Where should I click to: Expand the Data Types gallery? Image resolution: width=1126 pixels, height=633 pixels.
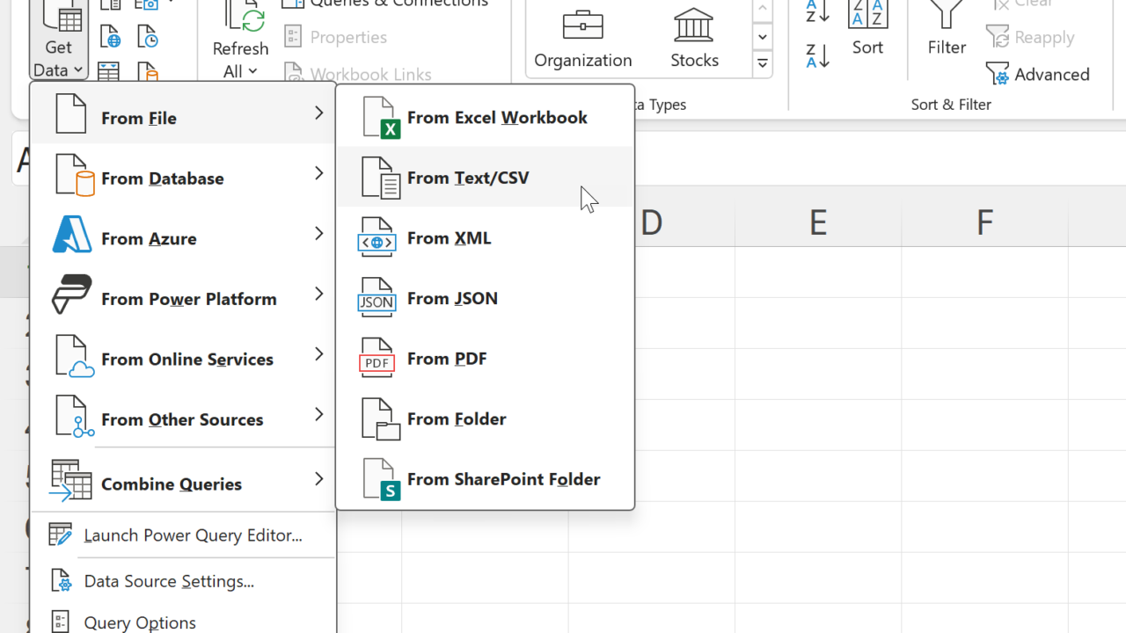tap(763, 63)
